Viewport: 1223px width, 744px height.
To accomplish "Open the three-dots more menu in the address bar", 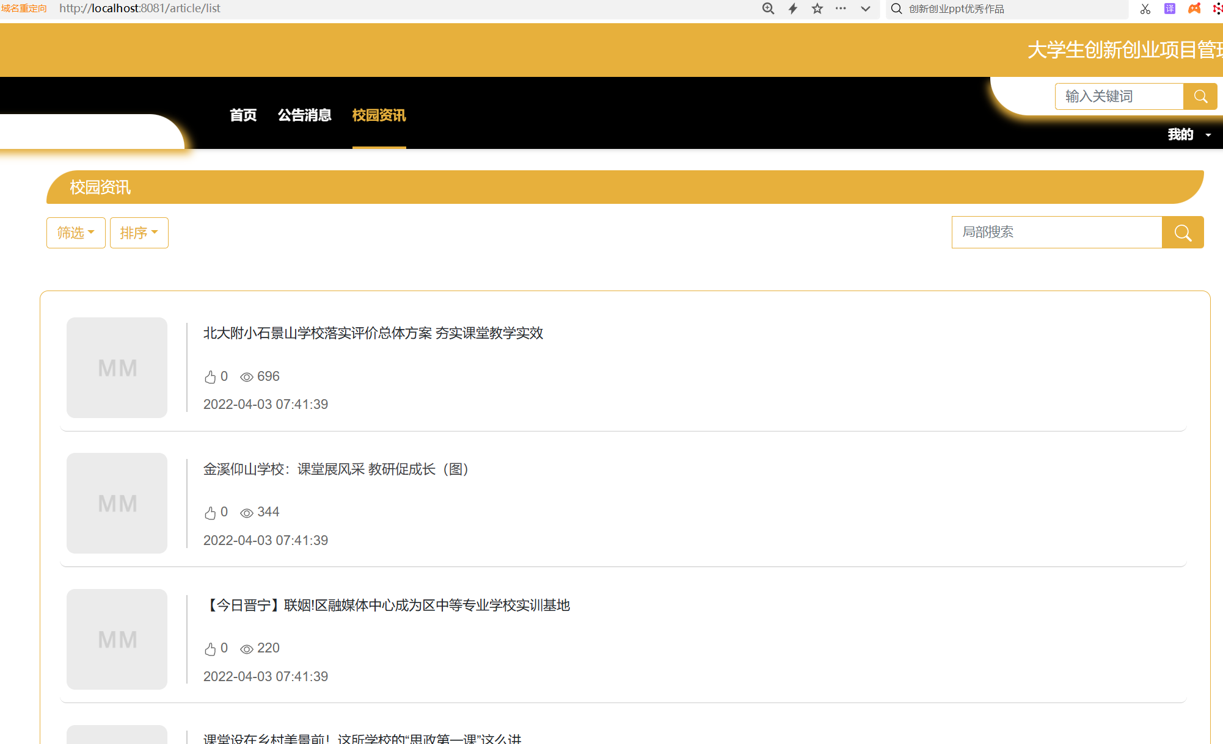I will (841, 9).
